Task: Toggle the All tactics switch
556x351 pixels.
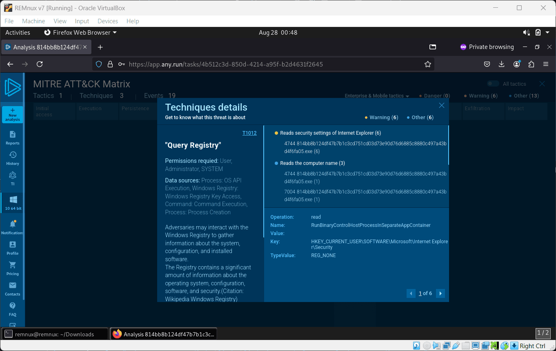Action: 493,84
